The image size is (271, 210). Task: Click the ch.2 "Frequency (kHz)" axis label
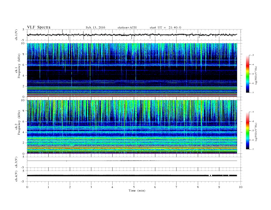tap(19, 122)
